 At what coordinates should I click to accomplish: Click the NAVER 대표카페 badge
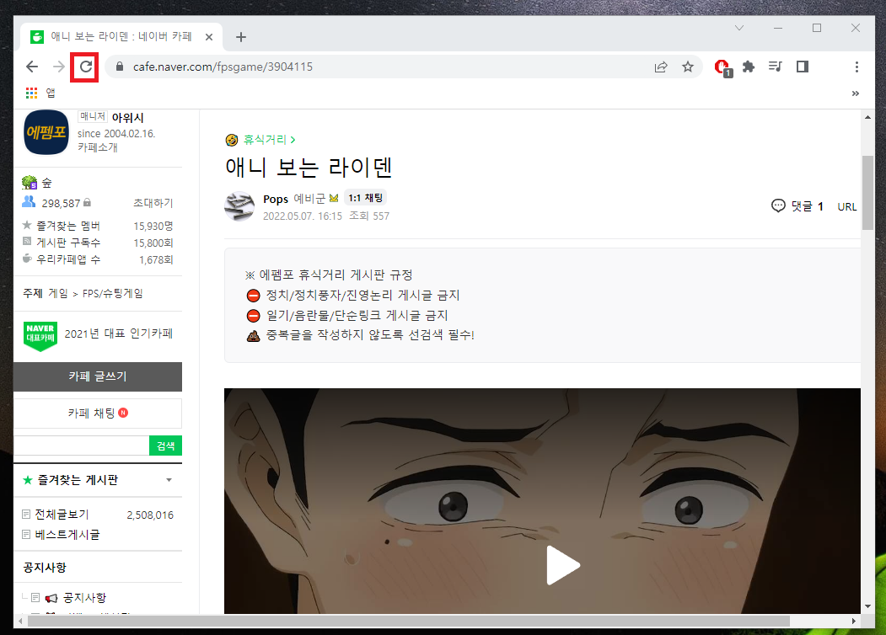(x=40, y=336)
